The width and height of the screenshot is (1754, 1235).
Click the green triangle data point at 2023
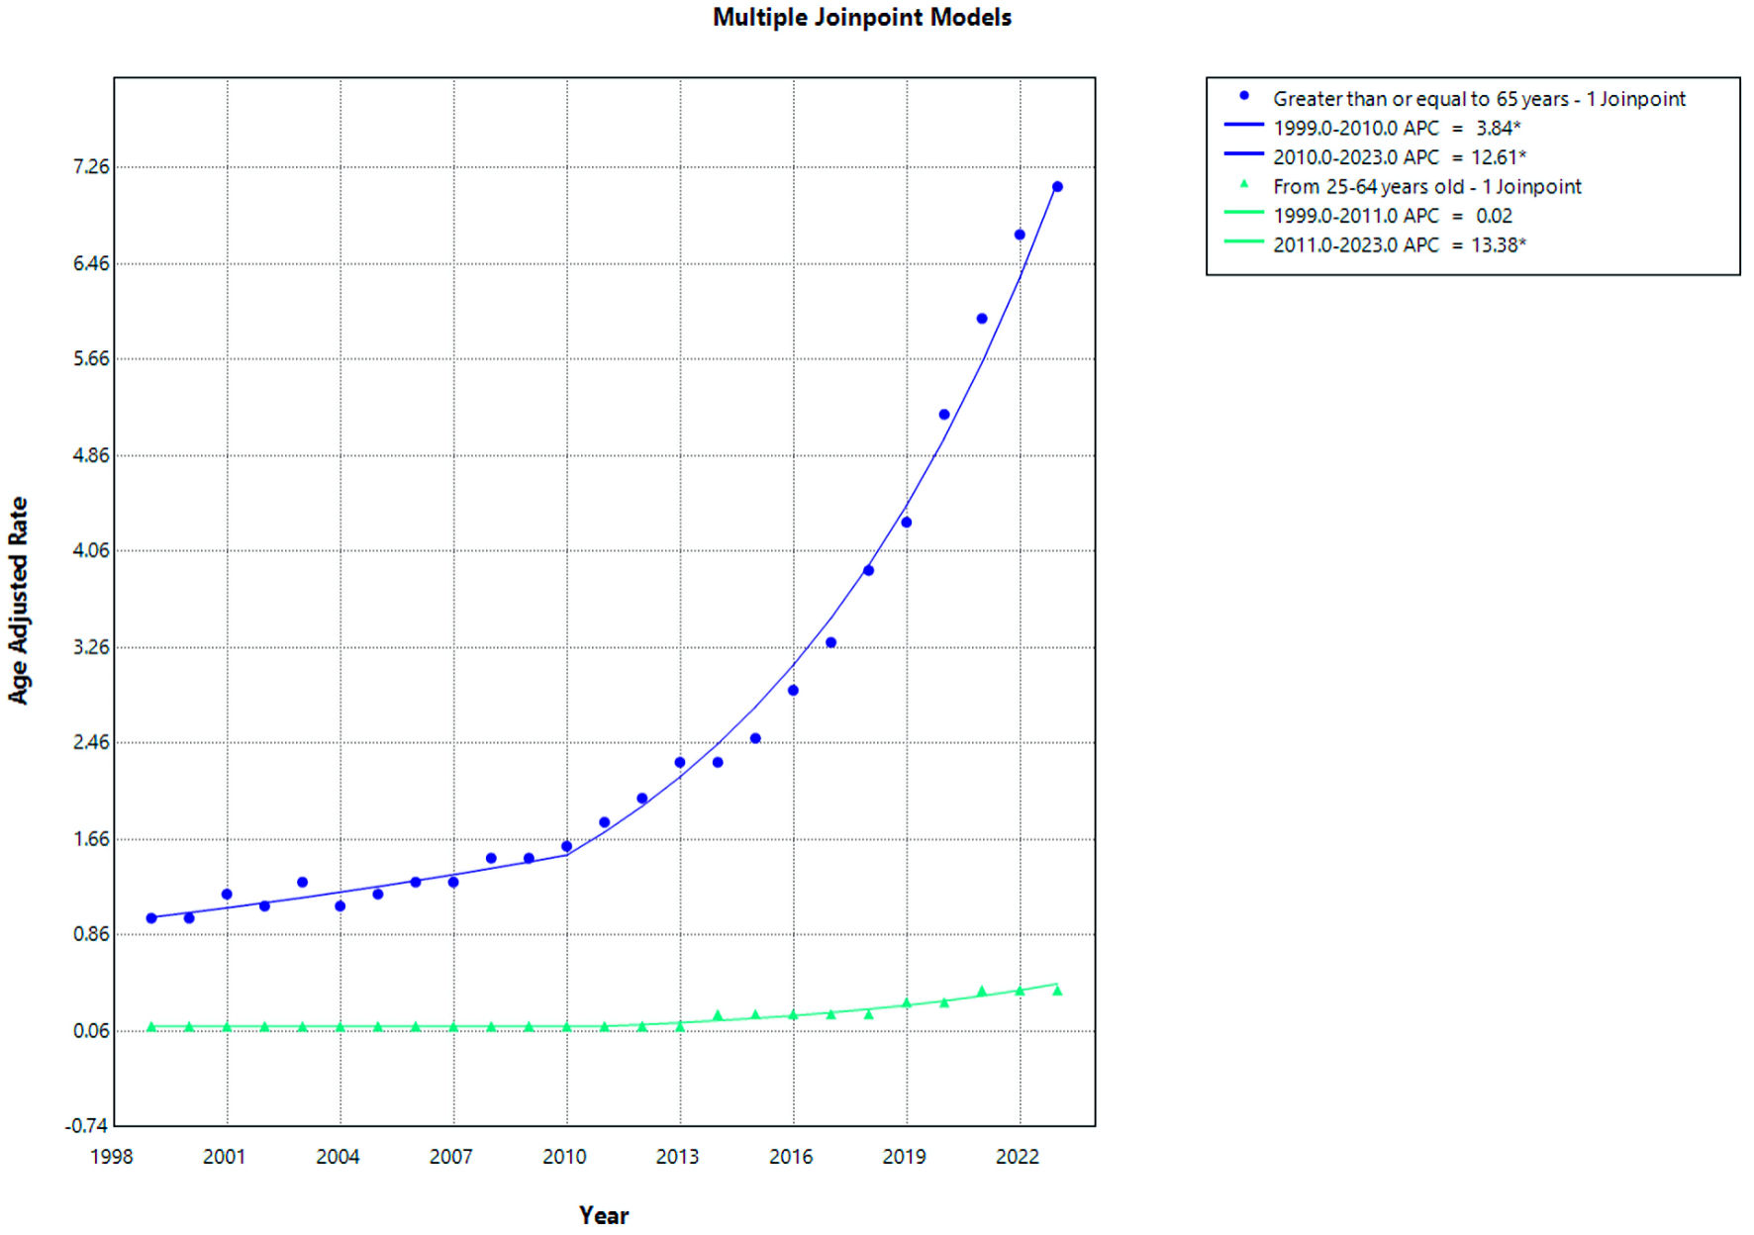click(x=1057, y=991)
